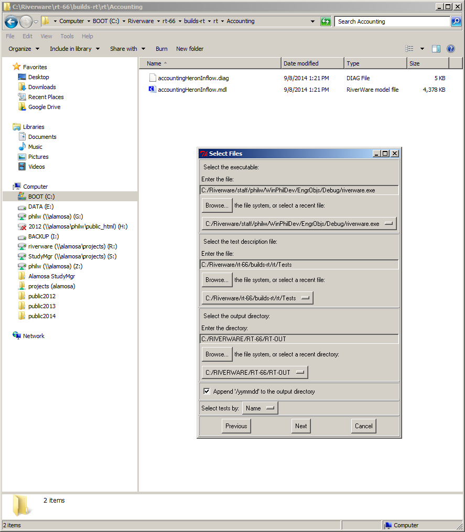The height and width of the screenshot is (532, 465).
Task: Click the Explorer forward arrow button
Action: 26,21
